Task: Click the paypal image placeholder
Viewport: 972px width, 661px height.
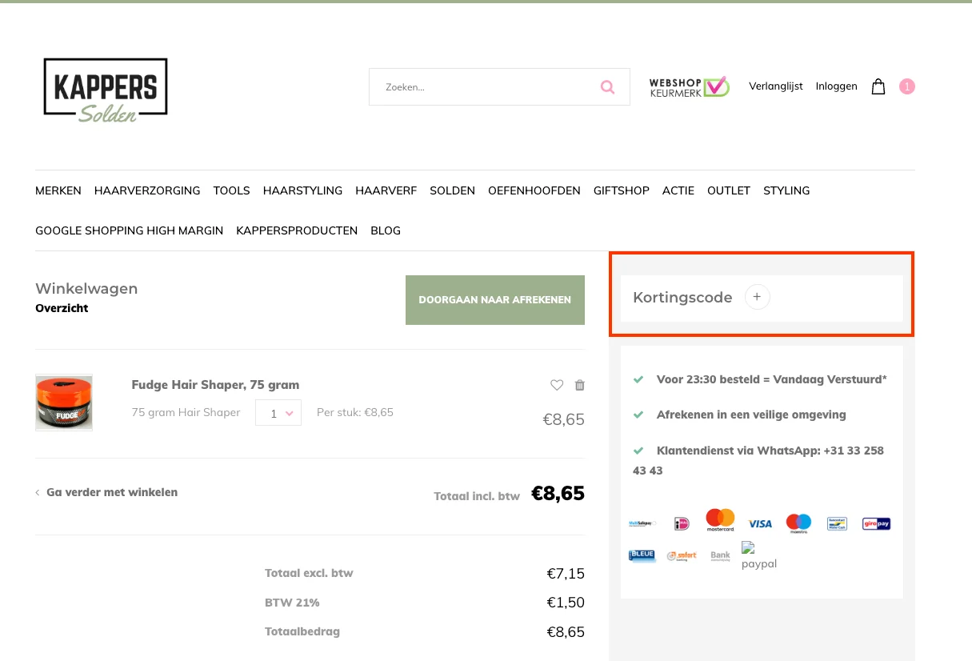Action: 759,555
